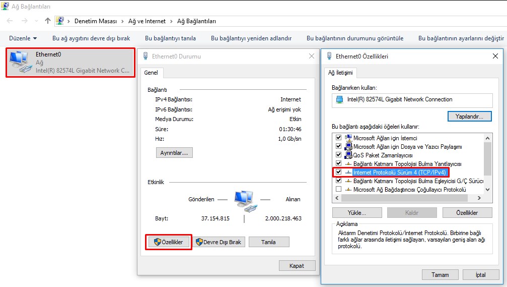
Task: Open the Düzenle dropdown menu
Action: click(x=24, y=38)
